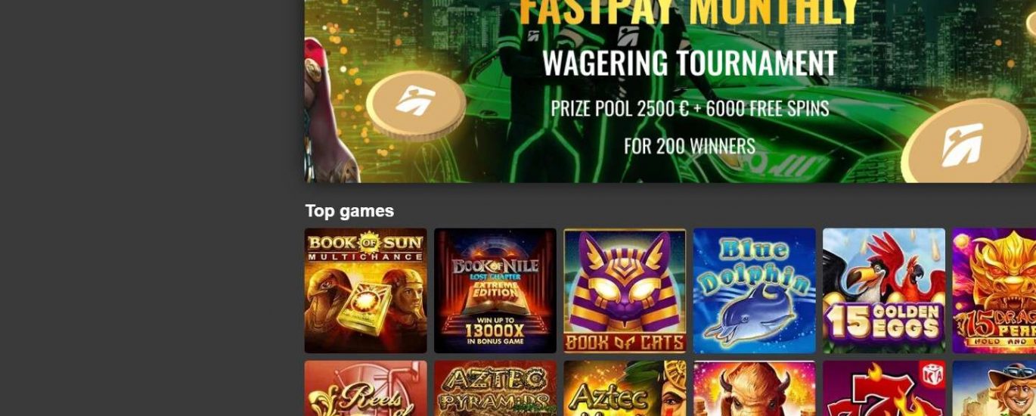1036x416 pixels.
Task: Launch the 15 Dragon Pearls game
Action: pyautogui.click(x=994, y=290)
